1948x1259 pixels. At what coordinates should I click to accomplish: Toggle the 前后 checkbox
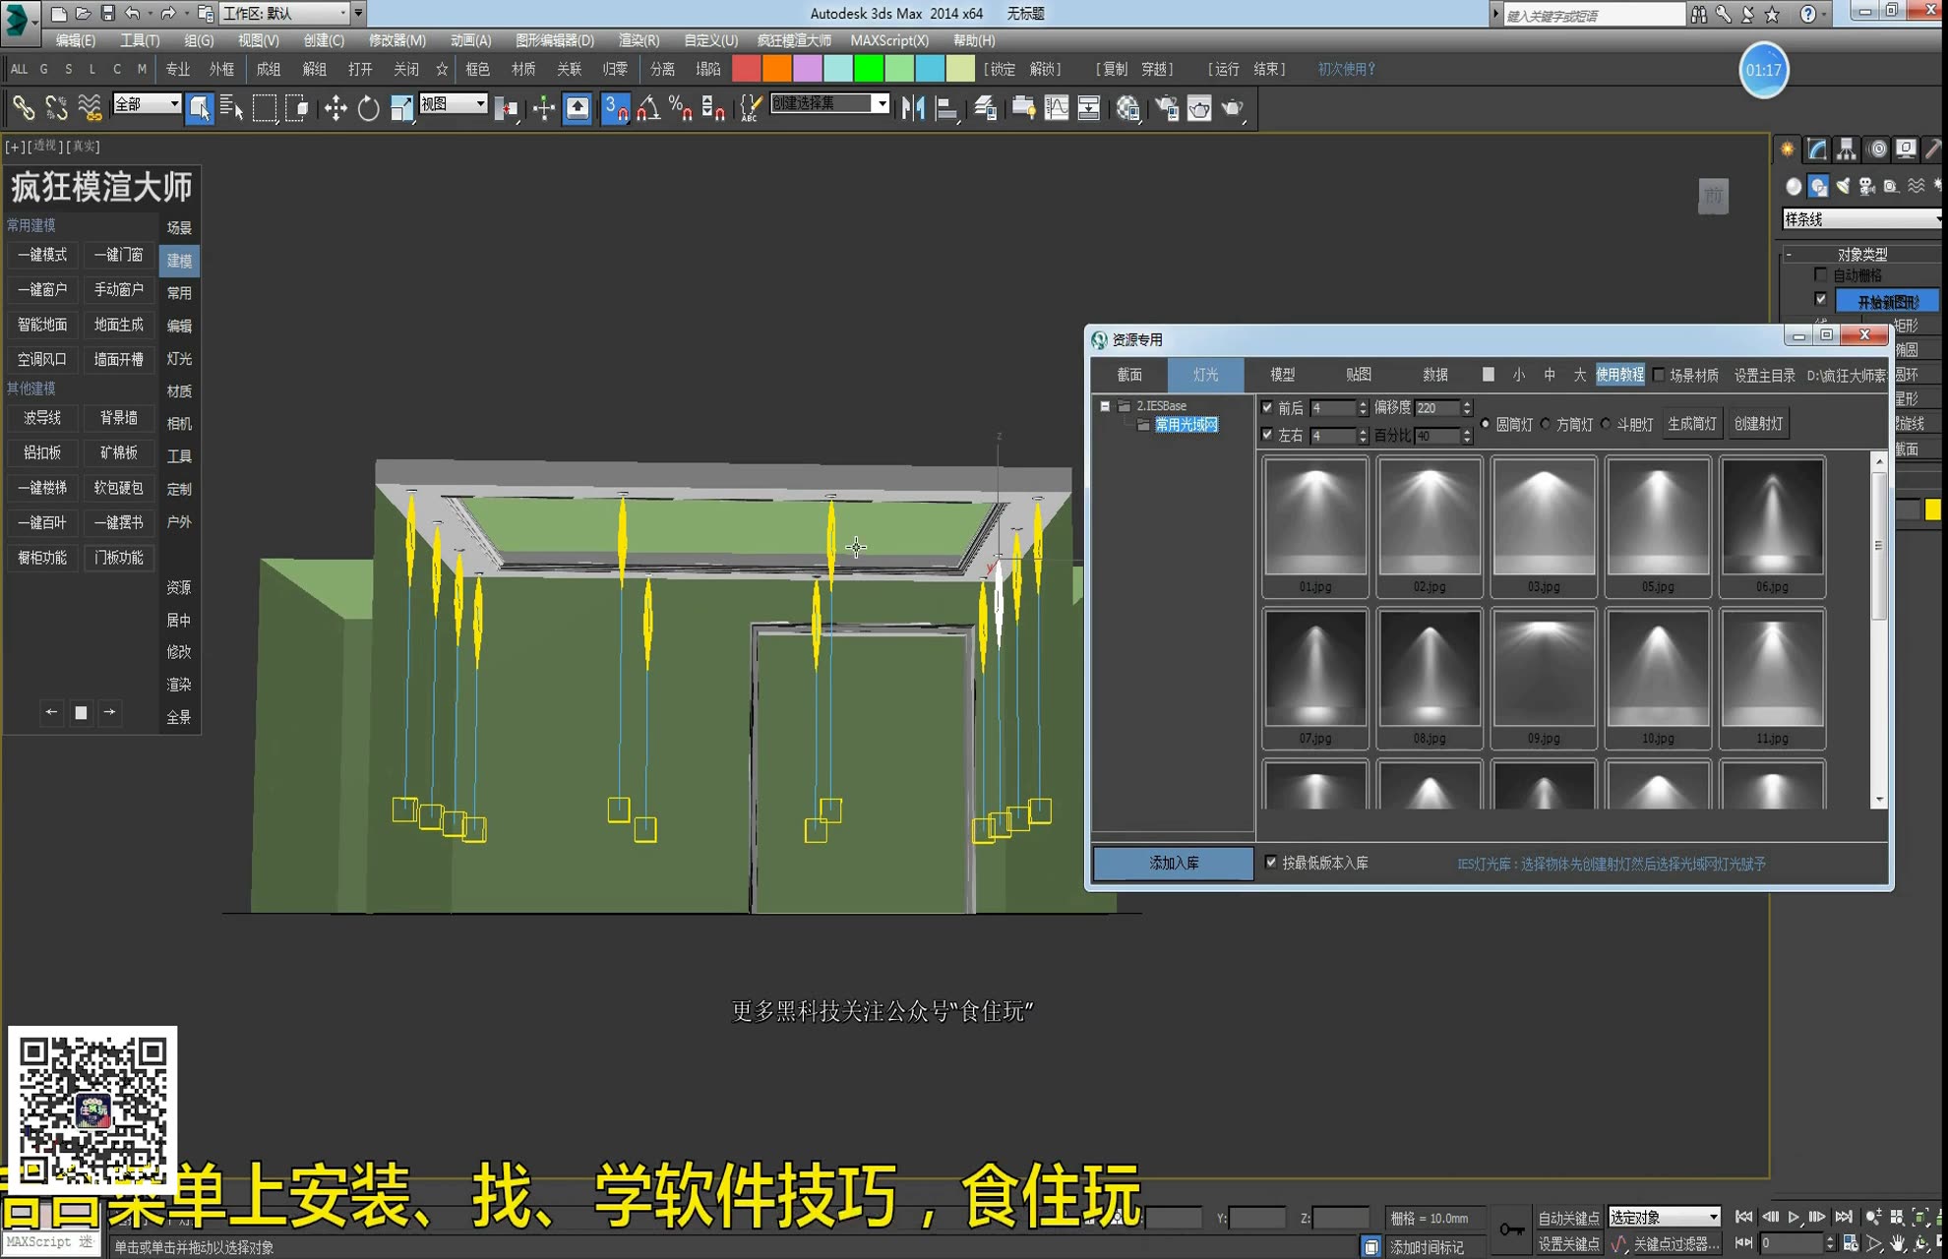[1267, 407]
